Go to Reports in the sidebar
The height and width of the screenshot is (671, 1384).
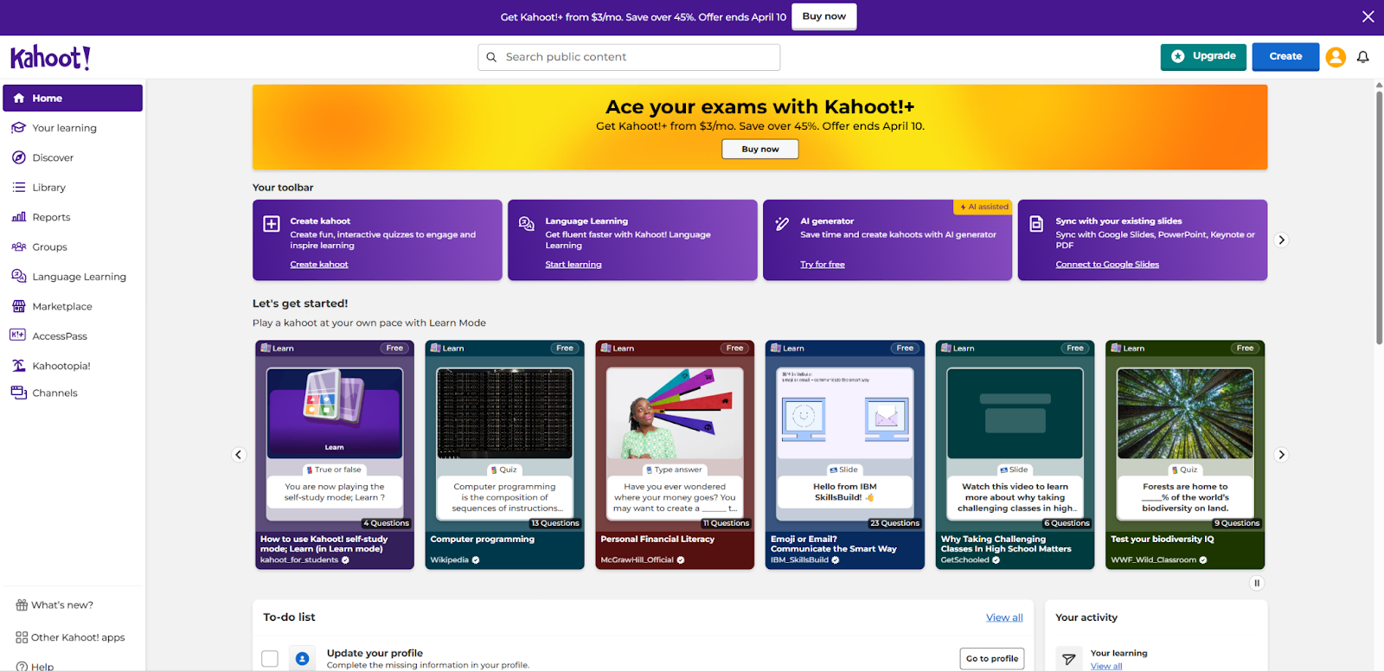click(51, 218)
